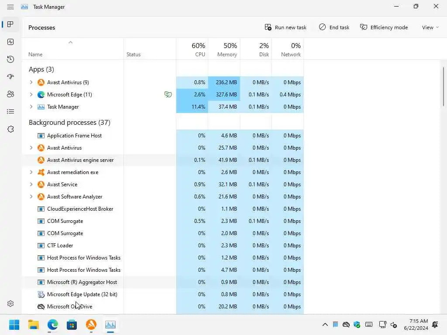Open Avast from the taskbar
447x335 pixels.
[x=91, y=325]
